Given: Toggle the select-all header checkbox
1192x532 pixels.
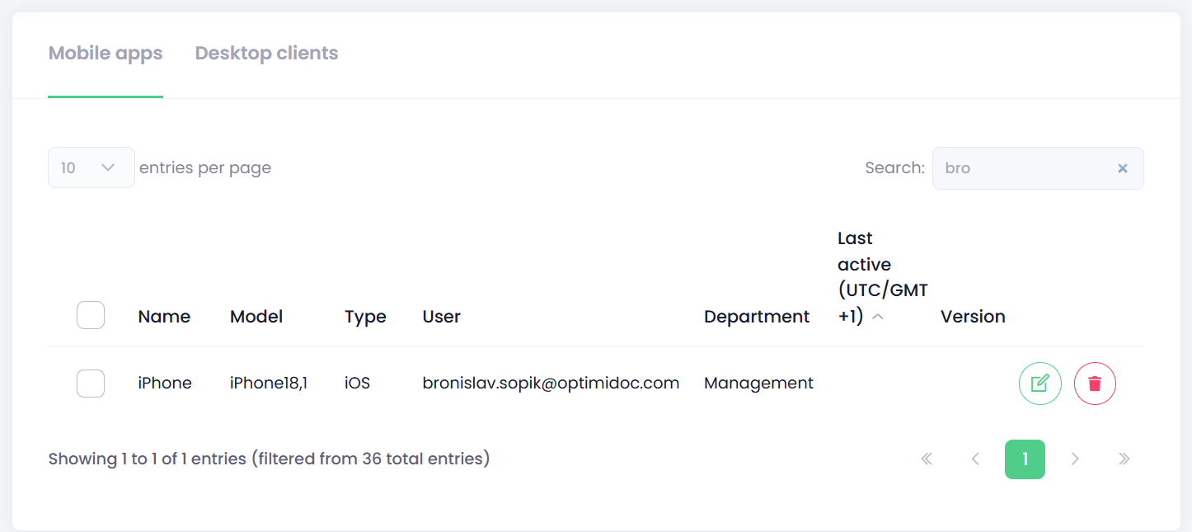Looking at the screenshot, I should (91, 316).
